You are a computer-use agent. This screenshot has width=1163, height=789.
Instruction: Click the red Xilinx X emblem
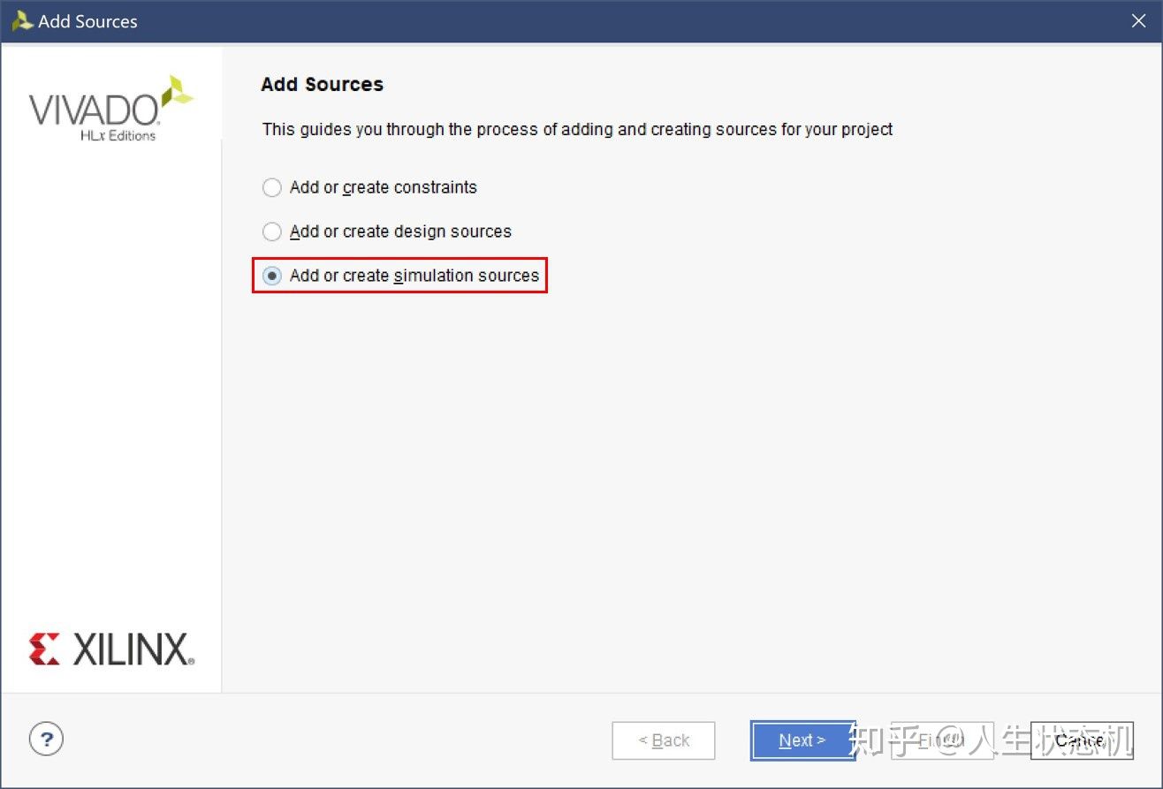(44, 649)
